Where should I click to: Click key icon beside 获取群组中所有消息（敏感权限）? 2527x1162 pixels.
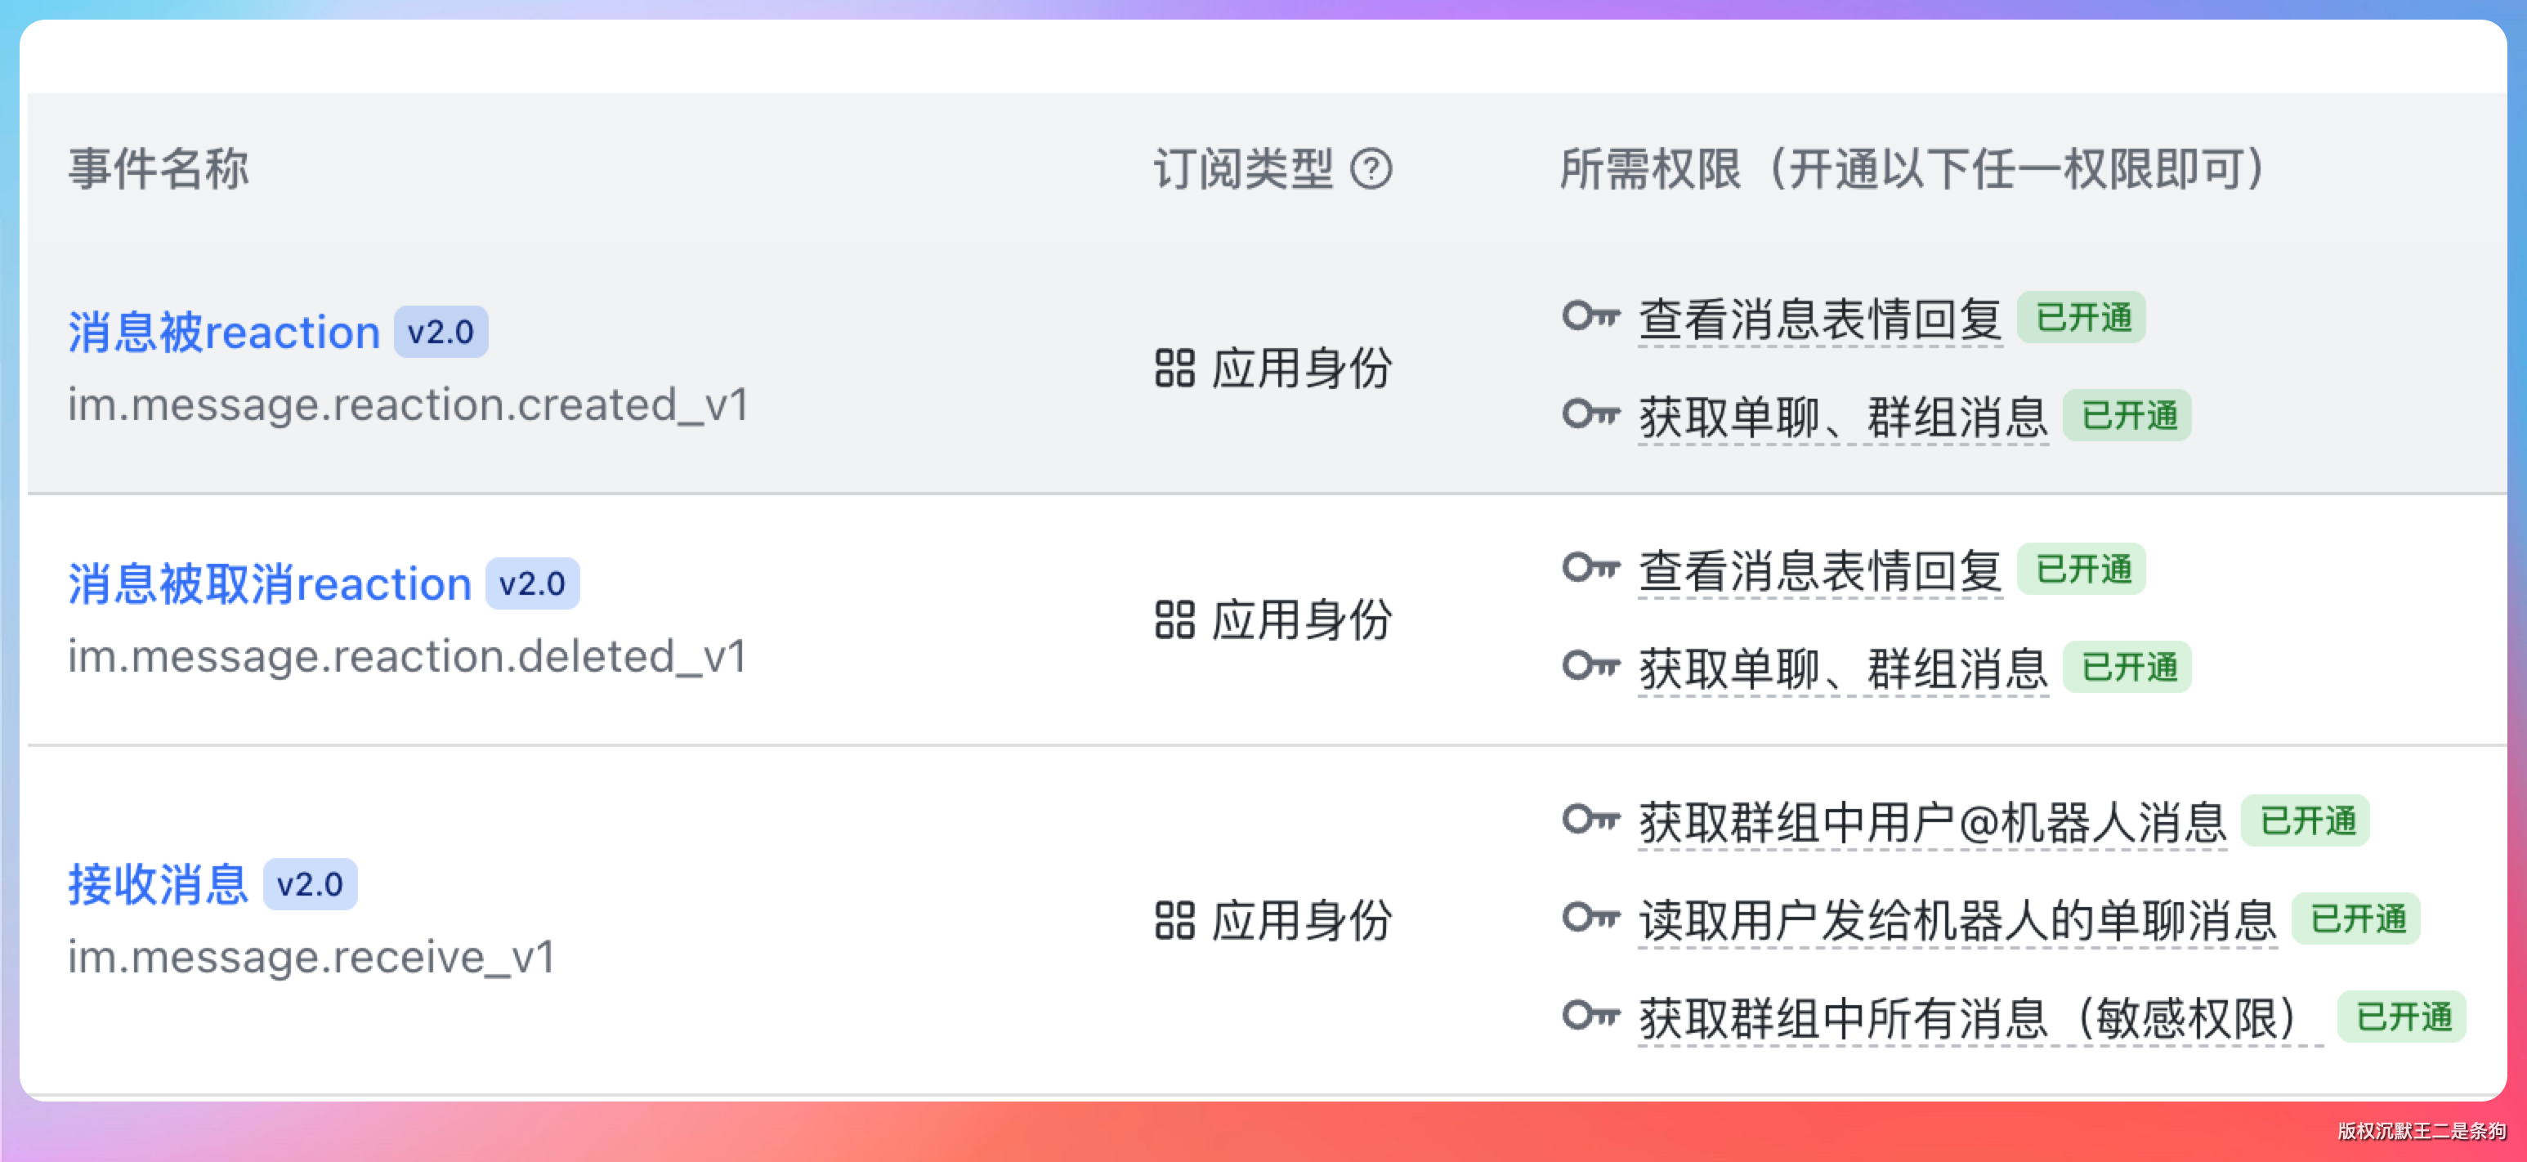tap(1590, 1016)
